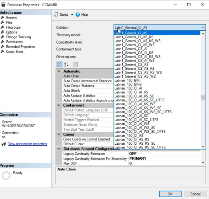Select the Auto Shrink property row
The width and height of the screenshot is (209, 199).
tap(88, 91)
